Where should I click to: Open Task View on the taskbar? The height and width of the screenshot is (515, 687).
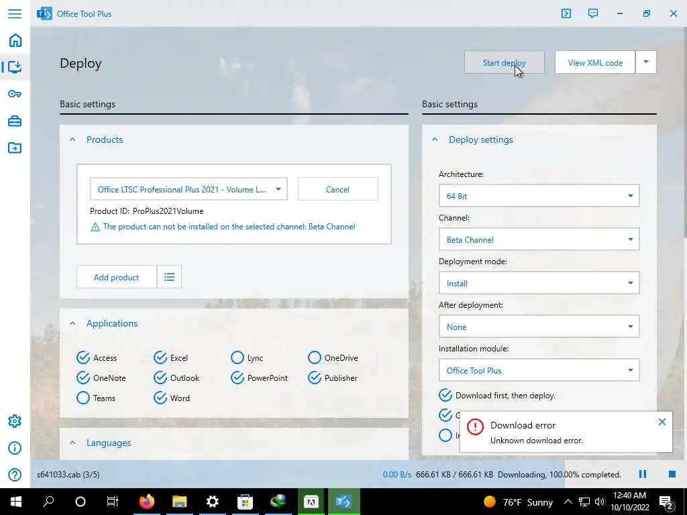pos(113,502)
